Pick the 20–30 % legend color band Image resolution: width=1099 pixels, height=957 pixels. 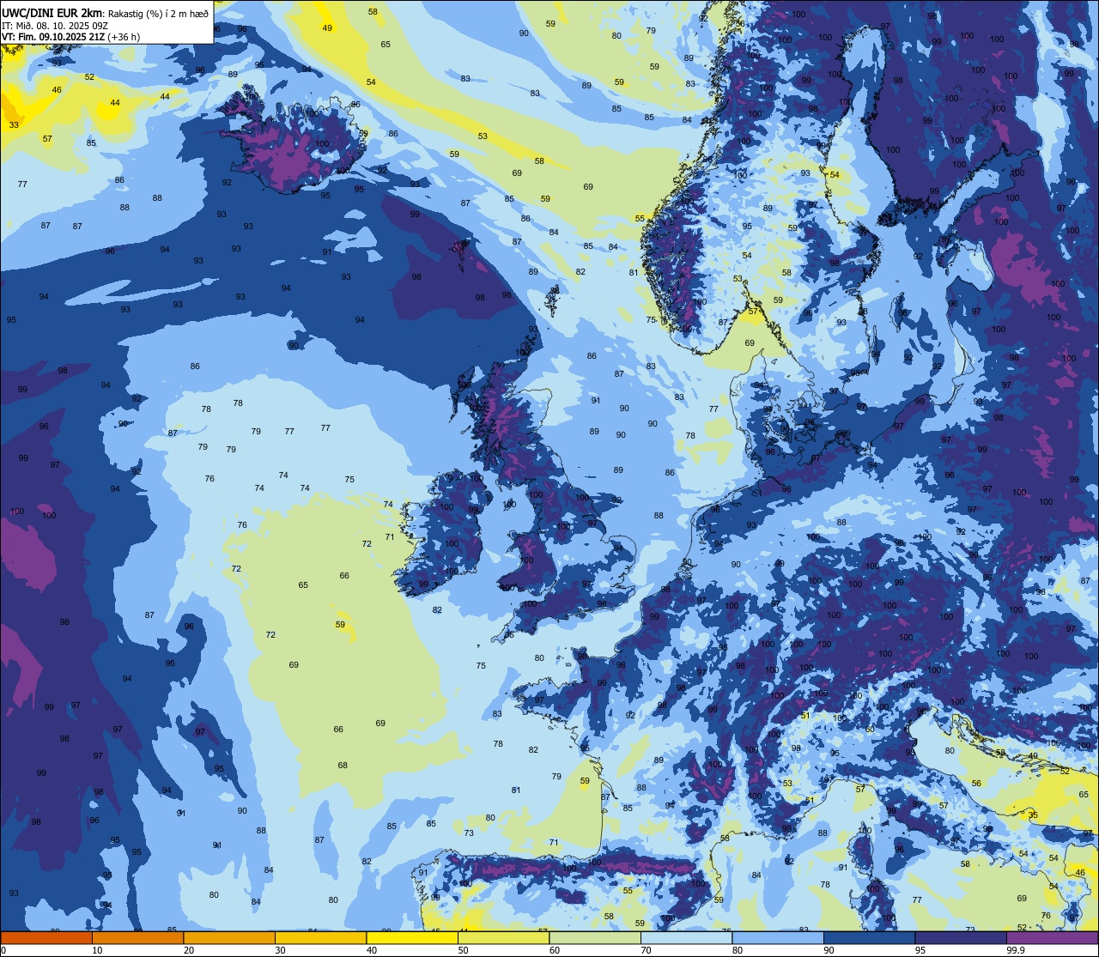click(229, 937)
